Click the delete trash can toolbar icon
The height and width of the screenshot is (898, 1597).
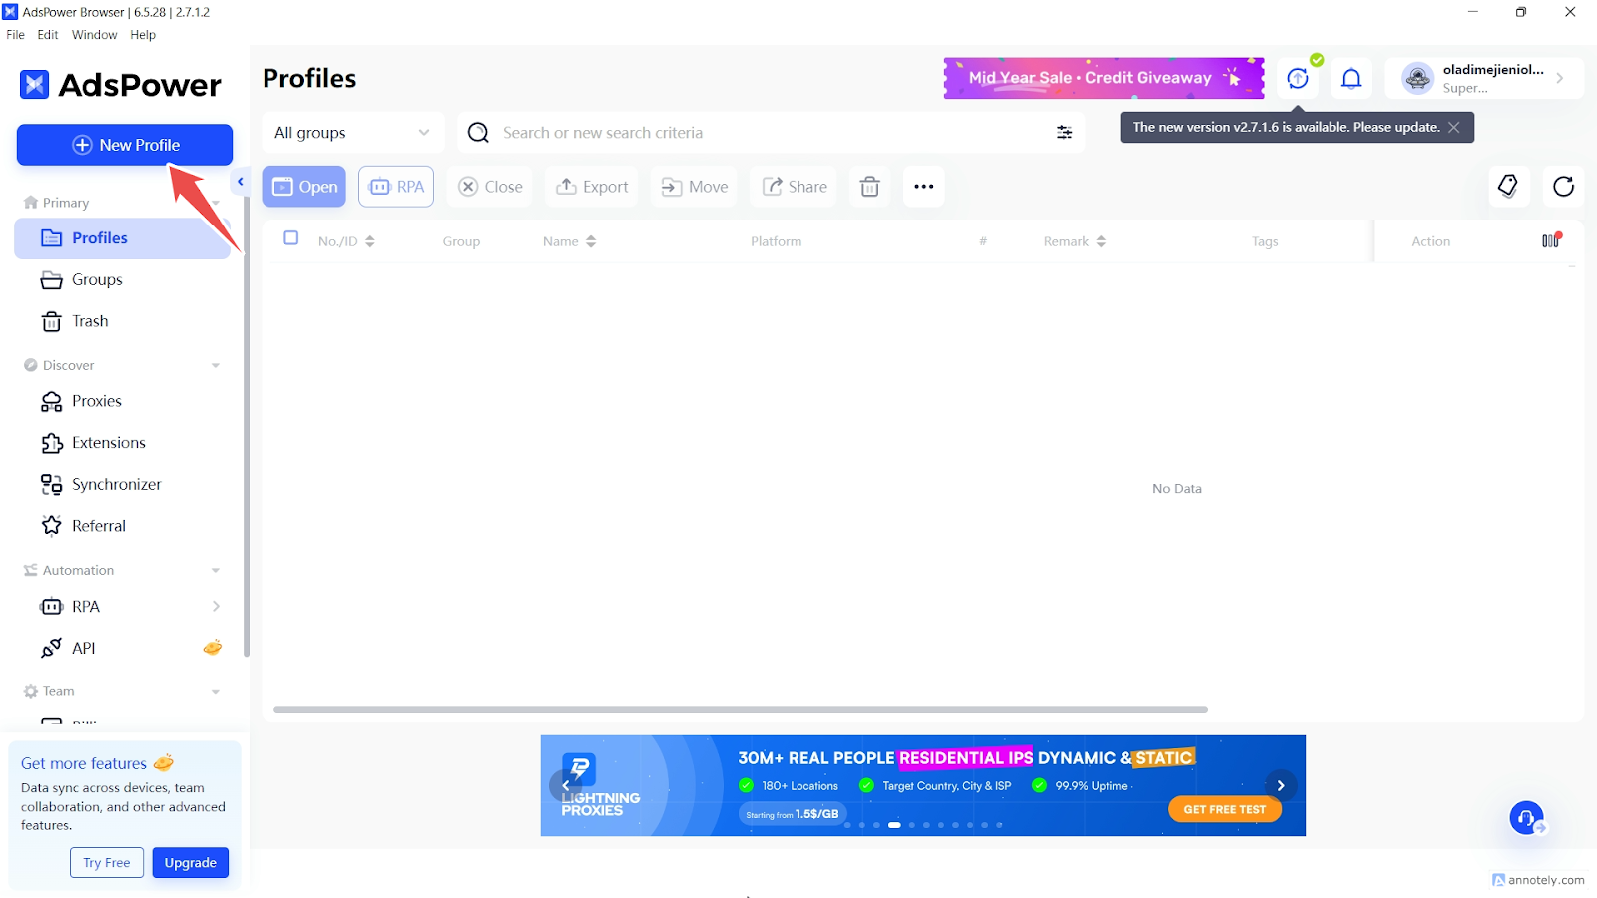pyautogui.click(x=870, y=187)
